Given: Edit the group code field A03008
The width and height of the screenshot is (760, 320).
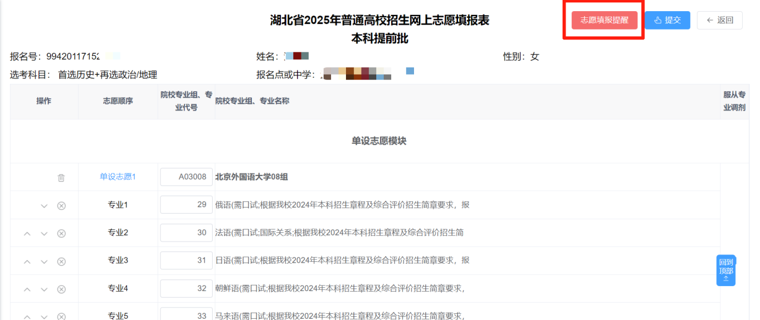Looking at the screenshot, I should [186, 177].
